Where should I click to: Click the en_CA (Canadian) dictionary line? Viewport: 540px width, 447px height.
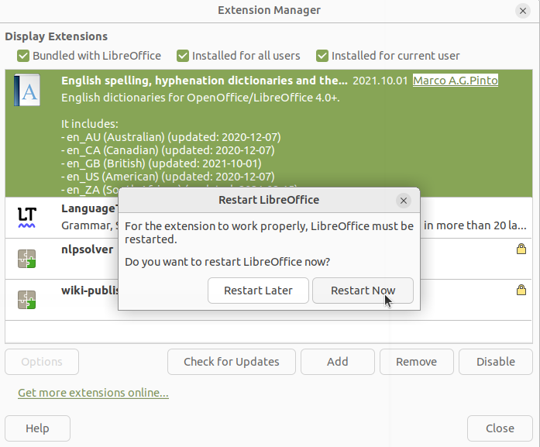pos(167,150)
